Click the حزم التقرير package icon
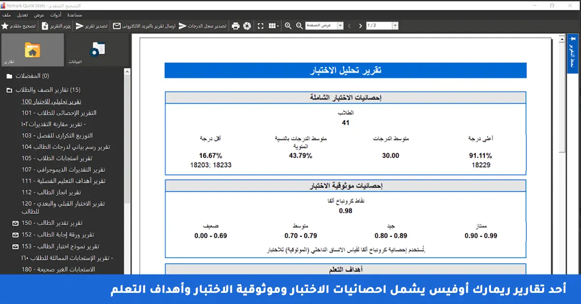581x304 pixels. 45,26
